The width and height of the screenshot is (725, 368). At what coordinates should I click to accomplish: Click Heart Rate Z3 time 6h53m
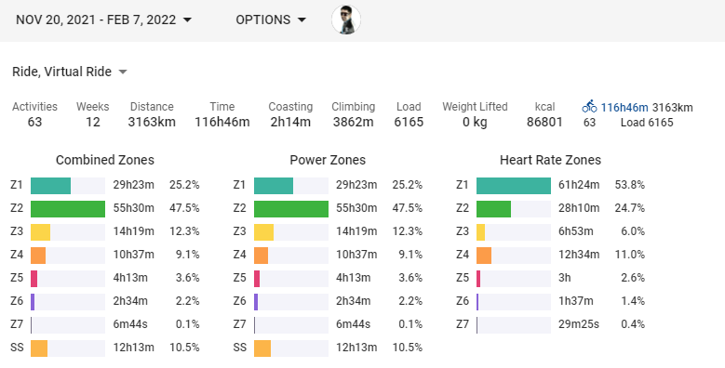(x=576, y=231)
